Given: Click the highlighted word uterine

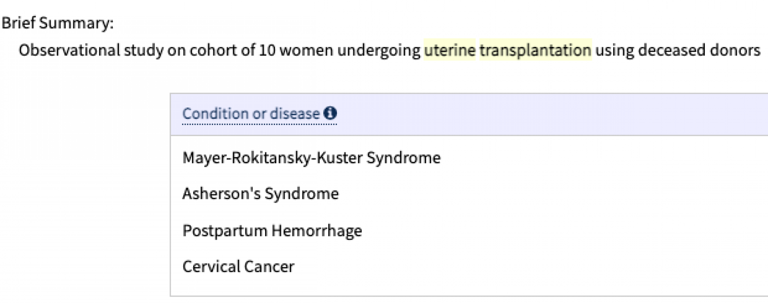Looking at the screenshot, I should click(x=451, y=49).
